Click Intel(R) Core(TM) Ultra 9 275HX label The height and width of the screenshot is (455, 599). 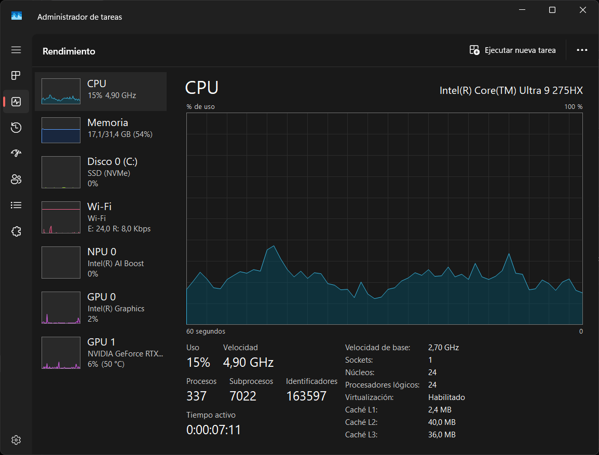pos(511,90)
